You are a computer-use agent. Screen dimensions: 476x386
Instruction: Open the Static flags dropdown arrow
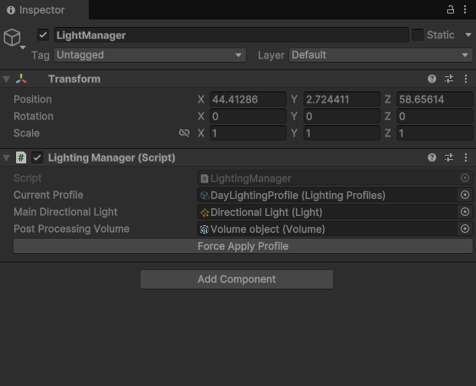pyautogui.click(x=468, y=35)
